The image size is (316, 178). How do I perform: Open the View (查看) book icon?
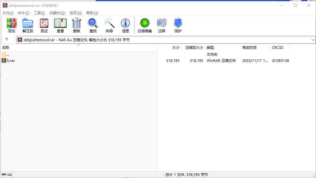(x=60, y=25)
